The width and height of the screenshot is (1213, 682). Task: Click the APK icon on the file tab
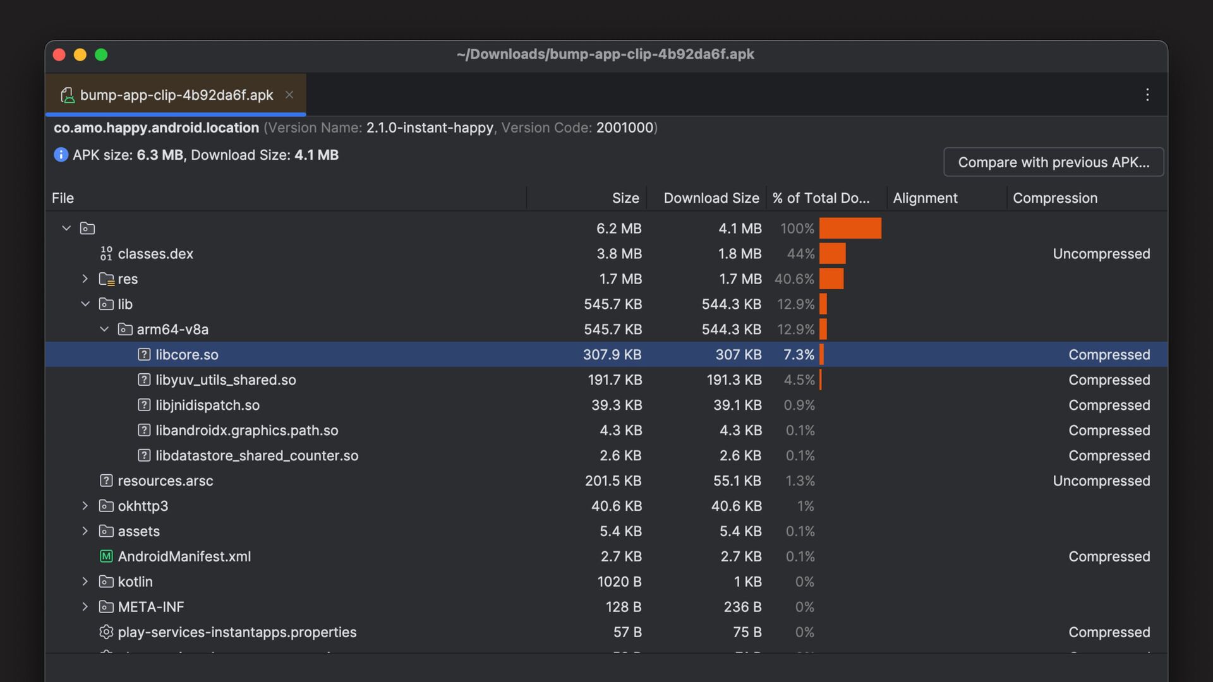(x=67, y=95)
